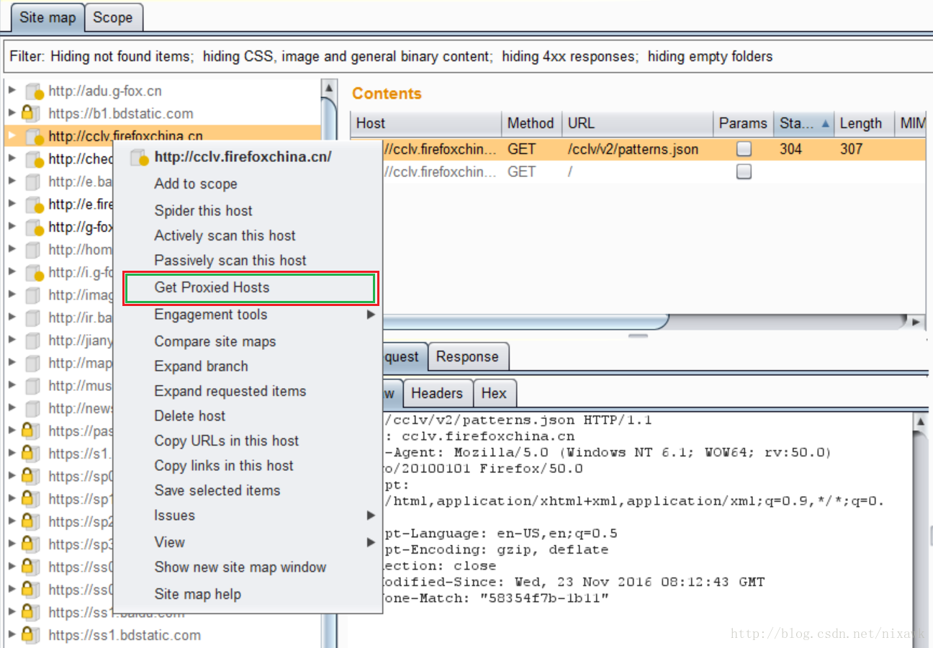Switch to the Site map tab
The height and width of the screenshot is (648, 933).
[x=48, y=17]
